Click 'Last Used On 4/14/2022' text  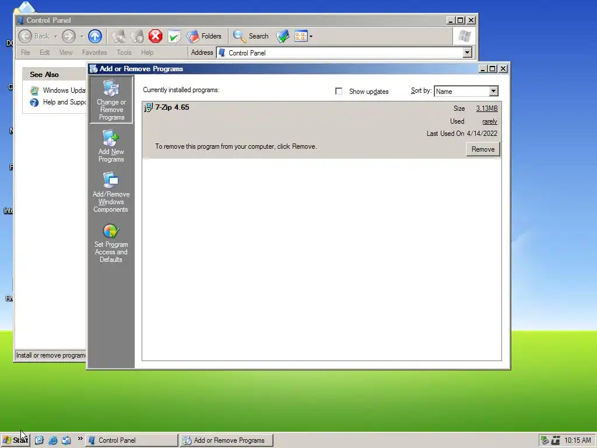[x=462, y=134]
